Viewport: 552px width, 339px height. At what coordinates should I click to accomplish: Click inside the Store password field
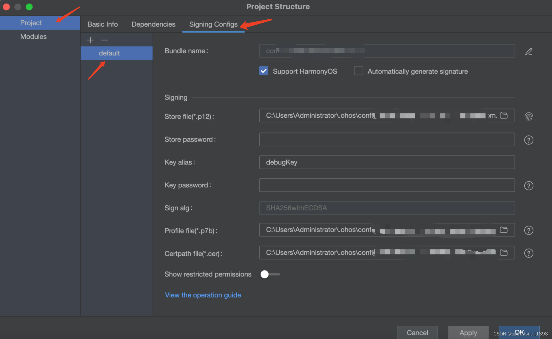point(387,140)
